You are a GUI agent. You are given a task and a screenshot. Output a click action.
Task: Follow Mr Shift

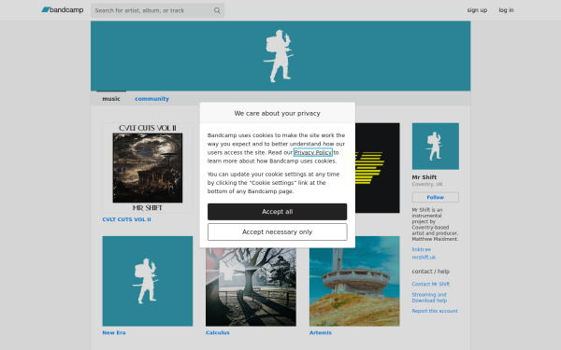(x=436, y=197)
